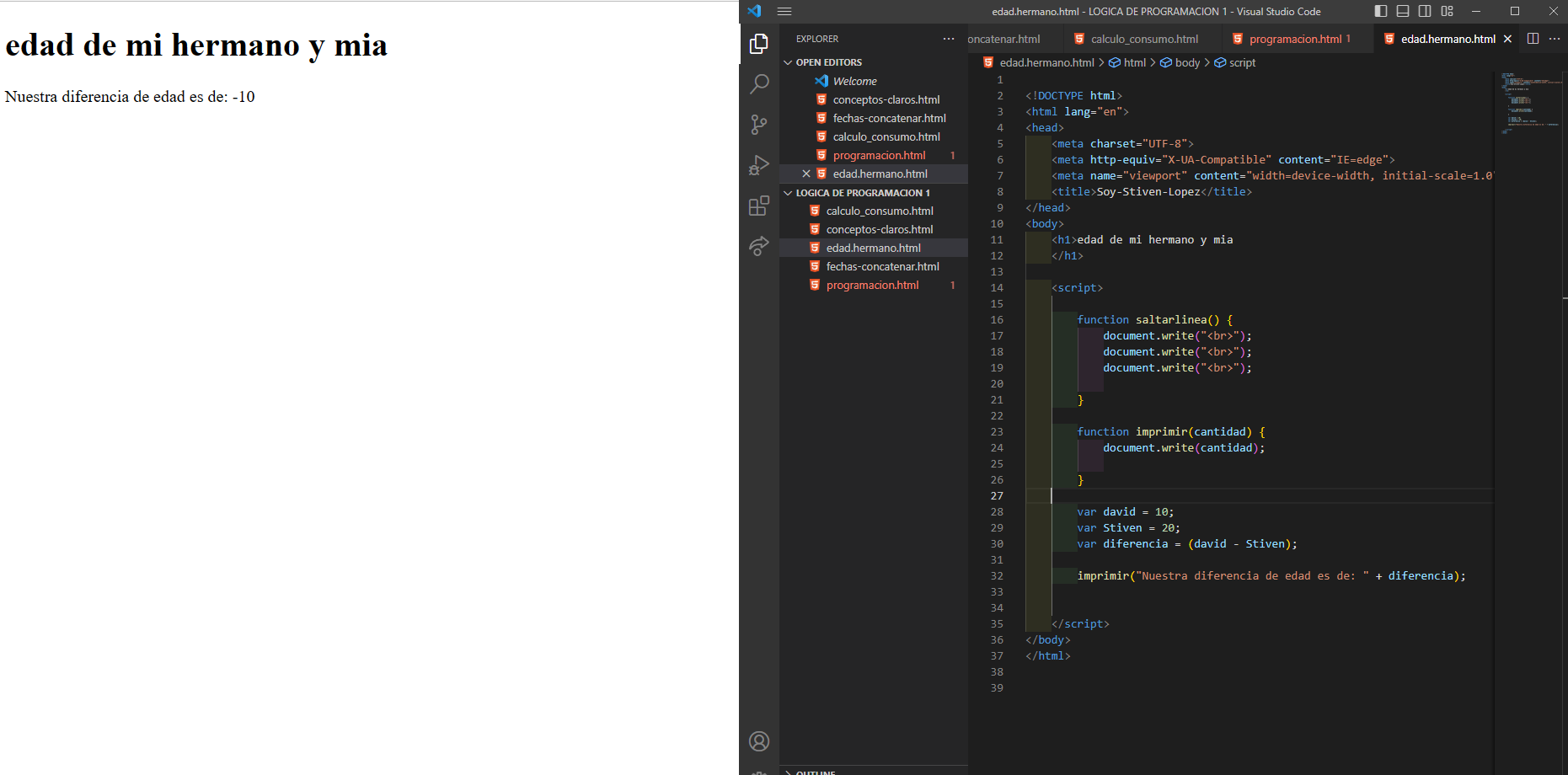Click the opening script tag line
Viewport: 1568px width, 775px height.
click(1077, 288)
